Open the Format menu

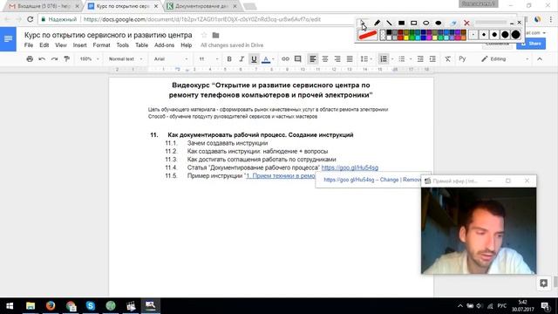pos(101,45)
